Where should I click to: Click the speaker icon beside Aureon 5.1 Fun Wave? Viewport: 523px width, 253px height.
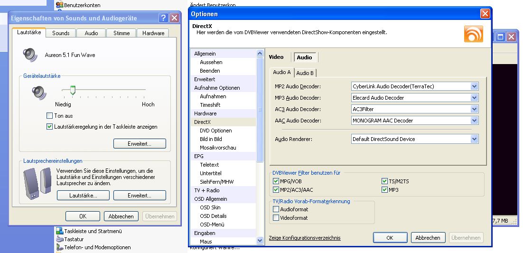point(30,55)
